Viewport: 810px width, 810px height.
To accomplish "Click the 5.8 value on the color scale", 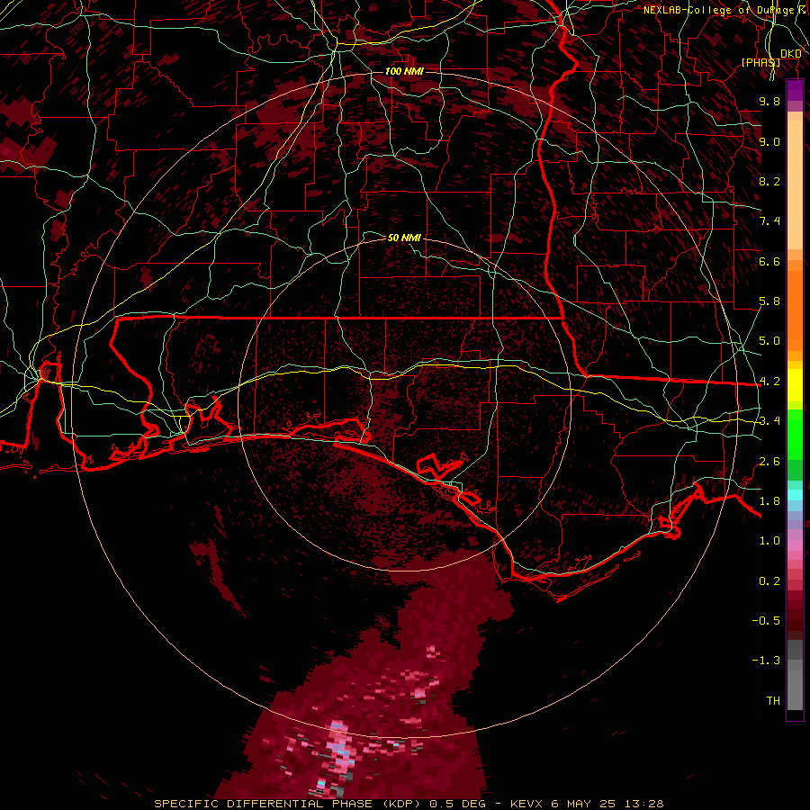I will coord(769,301).
